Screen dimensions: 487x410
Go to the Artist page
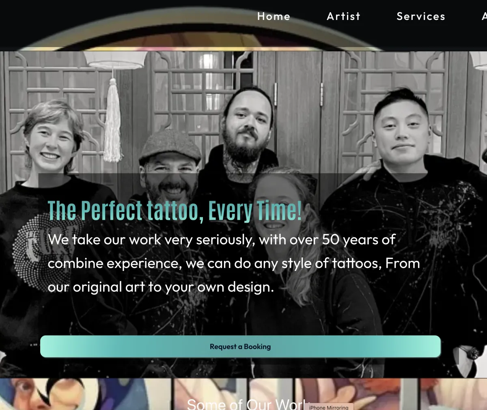coord(343,16)
